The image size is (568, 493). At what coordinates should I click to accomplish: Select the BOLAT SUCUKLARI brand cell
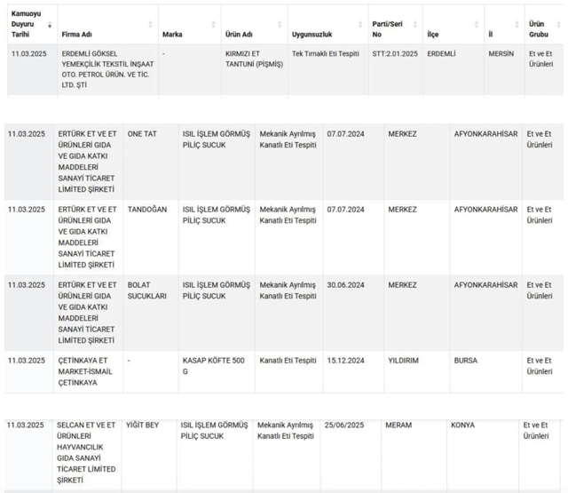[147, 290]
